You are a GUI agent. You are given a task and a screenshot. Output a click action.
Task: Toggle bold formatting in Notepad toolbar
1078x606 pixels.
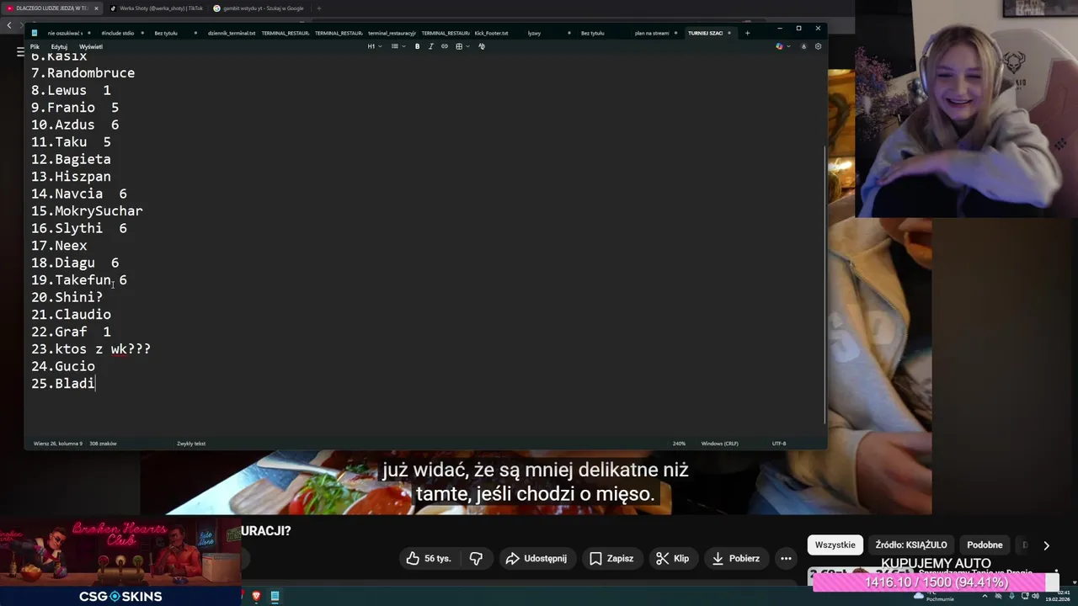[x=417, y=46]
